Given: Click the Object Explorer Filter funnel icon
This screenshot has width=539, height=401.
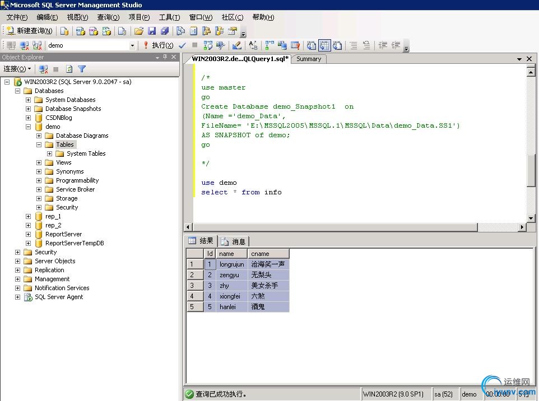Looking at the screenshot, I should pyautogui.click(x=82, y=69).
